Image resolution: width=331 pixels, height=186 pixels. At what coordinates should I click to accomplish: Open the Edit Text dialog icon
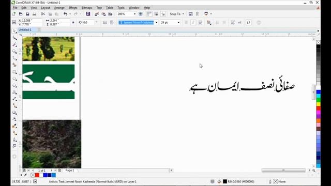(239, 22)
